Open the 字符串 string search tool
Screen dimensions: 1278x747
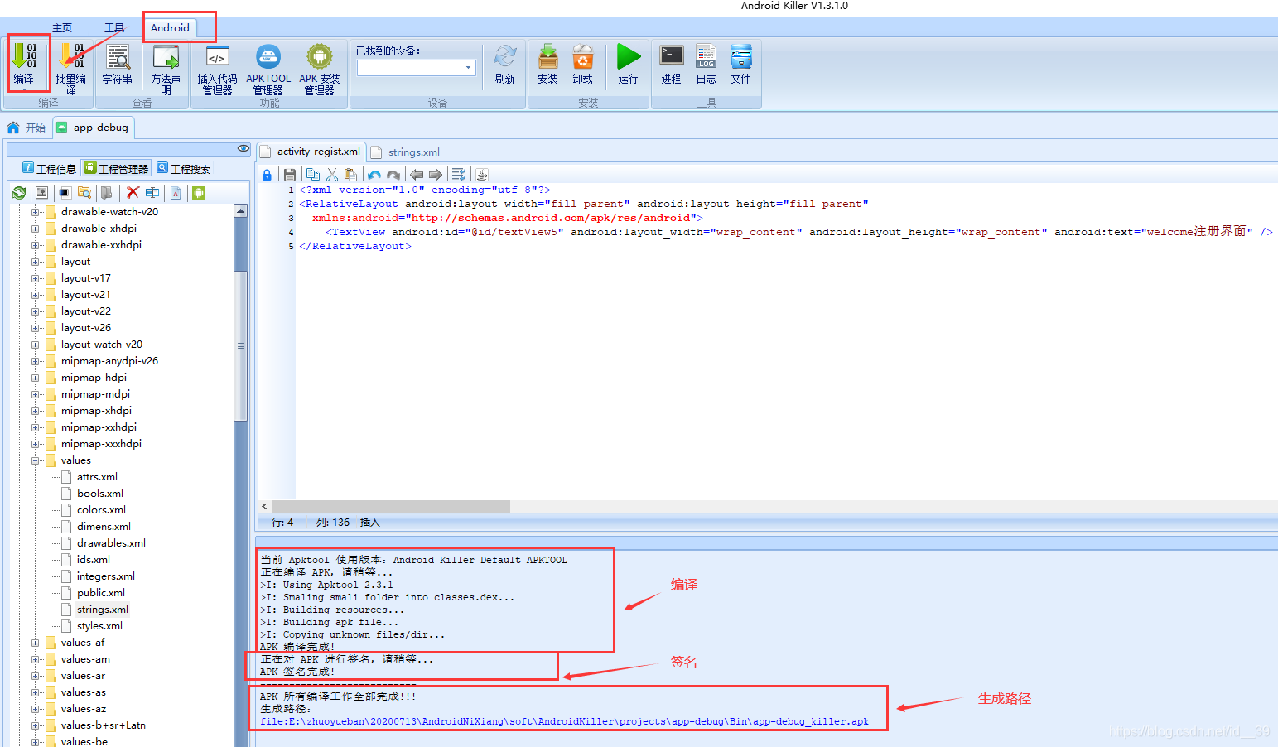click(x=118, y=56)
